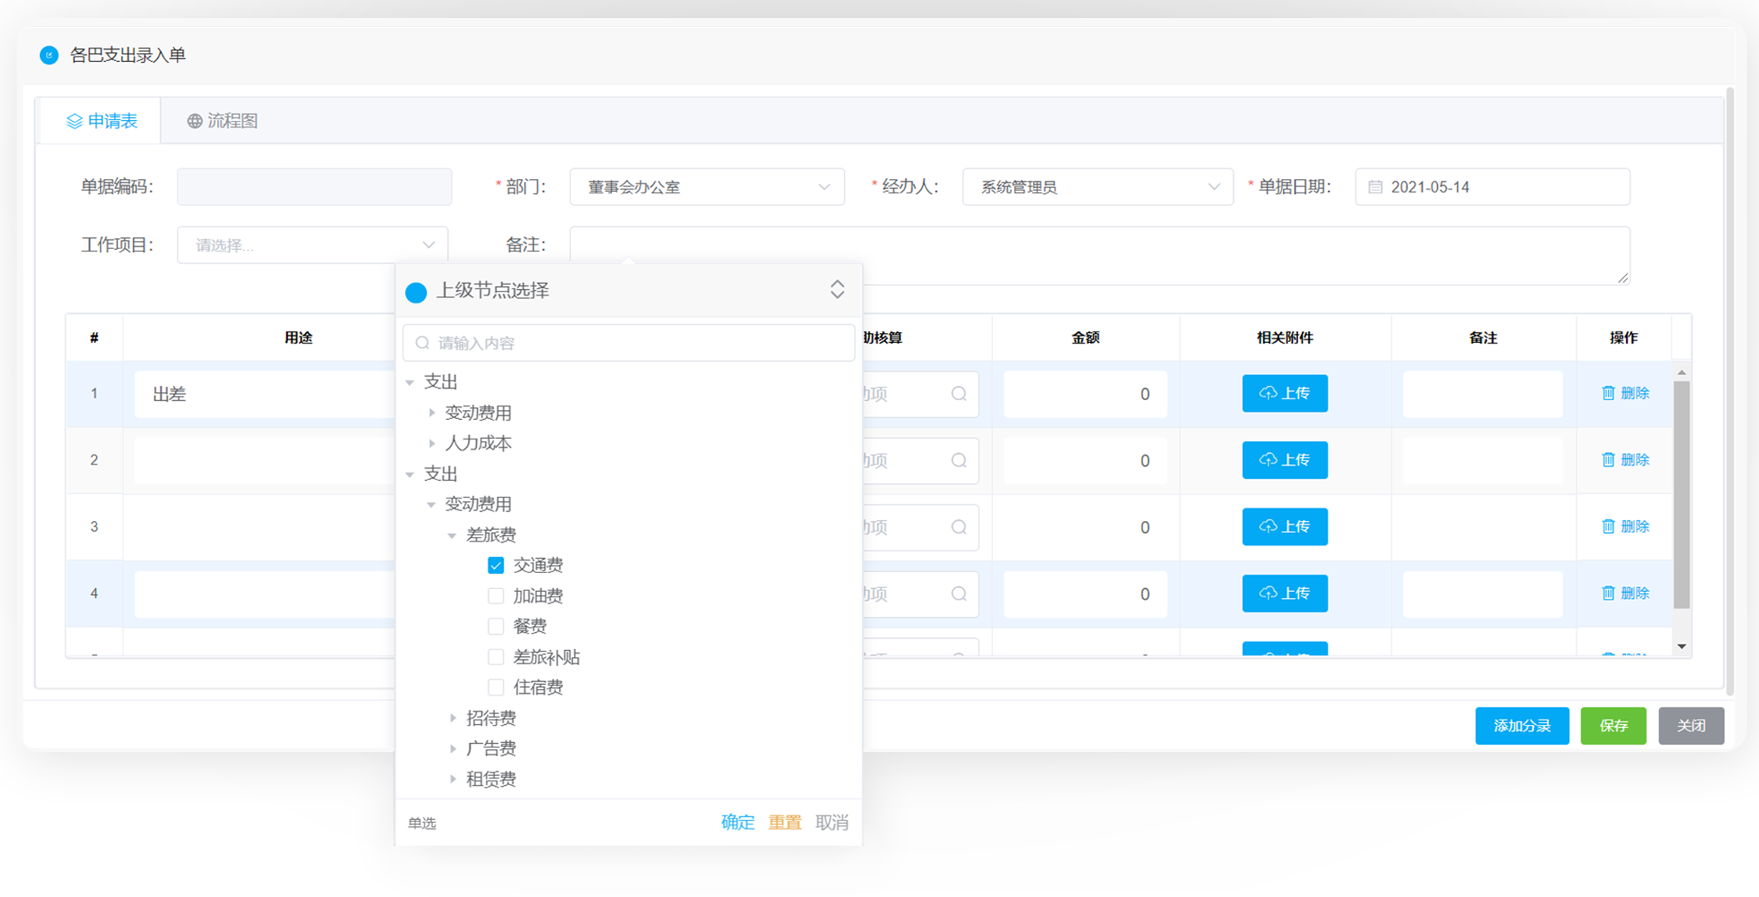The width and height of the screenshot is (1759, 897).
Task: Click the delete trash icon in row 4
Action: pyautogui.click(x=1608, y=593)
